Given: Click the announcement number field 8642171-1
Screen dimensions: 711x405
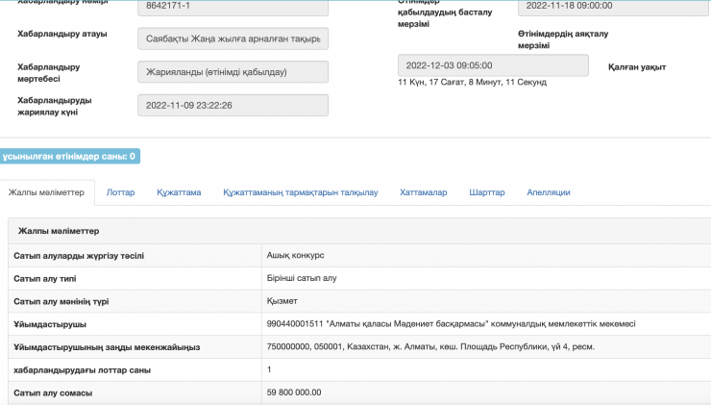Looking at the screenshot, I should tap(233, 6).
